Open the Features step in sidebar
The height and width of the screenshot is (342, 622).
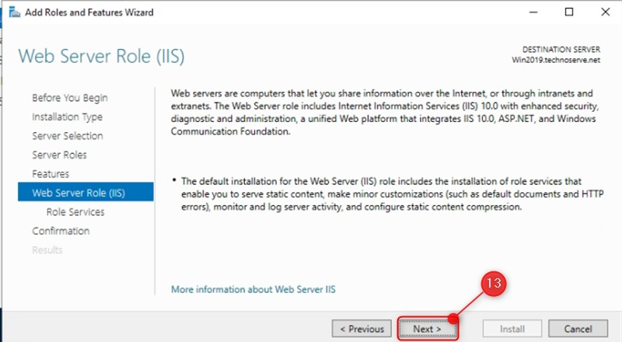click(x=51, y=174)
